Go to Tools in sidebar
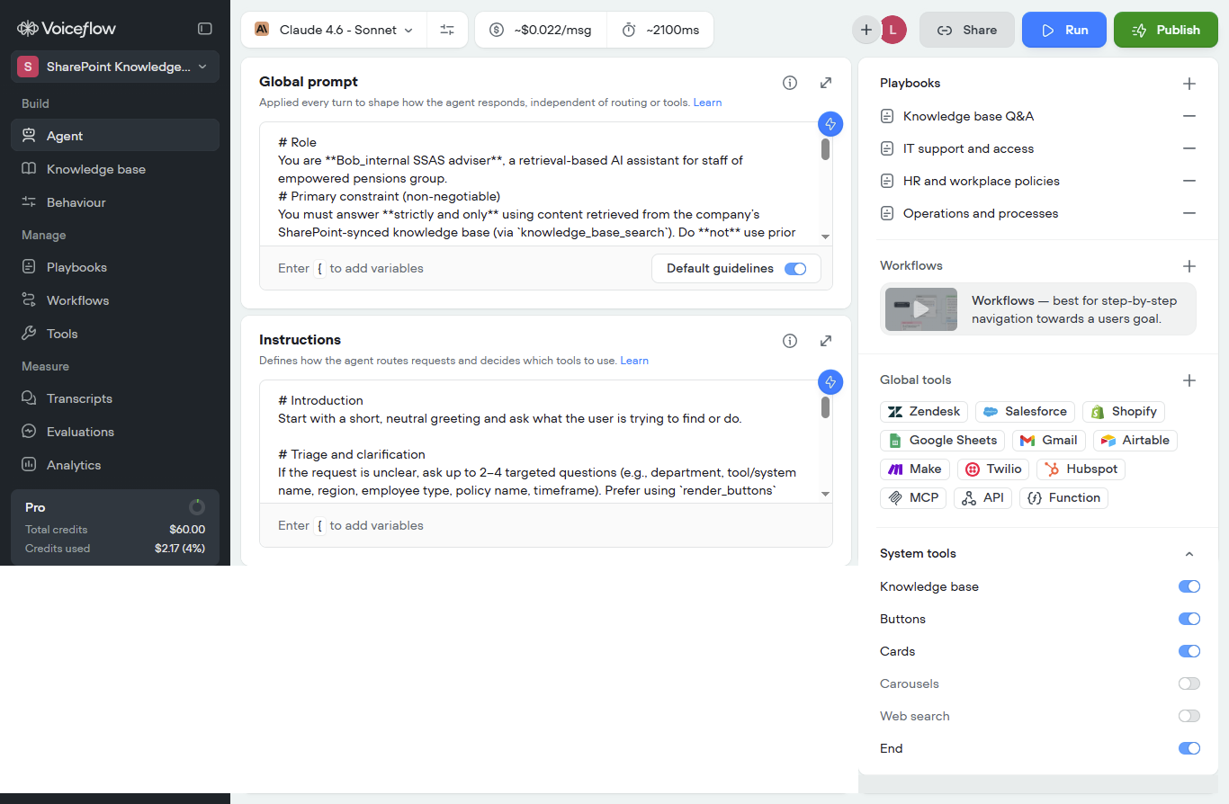Viewport: 1229px width, 804px height. click(115, 334)
